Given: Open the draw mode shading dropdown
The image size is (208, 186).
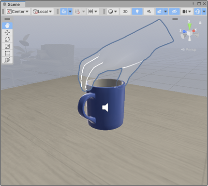Looking at the screenshot, I should pyautogui.click(x=112, y=12).
